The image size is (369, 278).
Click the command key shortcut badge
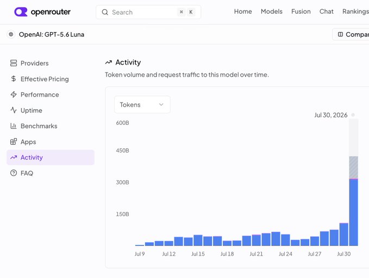click(x=181, y=12)
